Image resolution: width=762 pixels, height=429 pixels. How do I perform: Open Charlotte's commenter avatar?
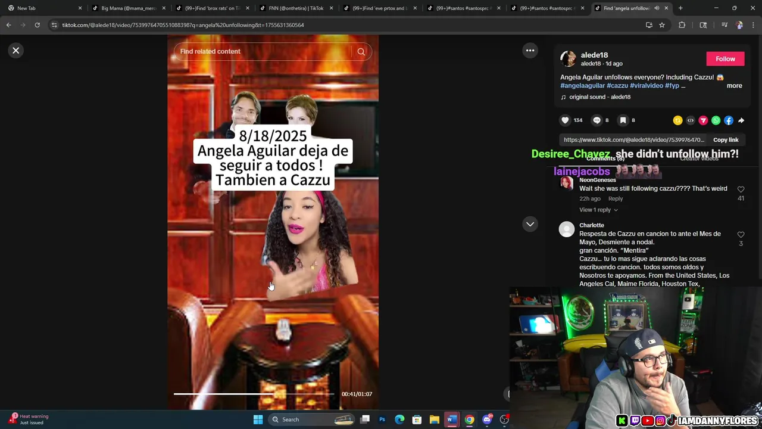pyautogui.click(x=567, y=229)
